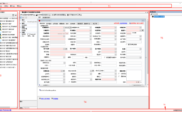Click the 打开其他功能定义 toolbar icon

37,15
